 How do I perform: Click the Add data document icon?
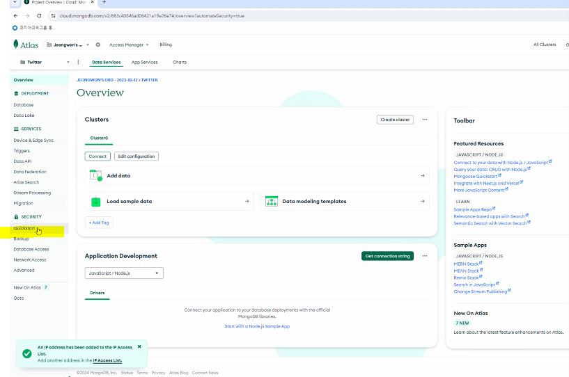[96, 175]
